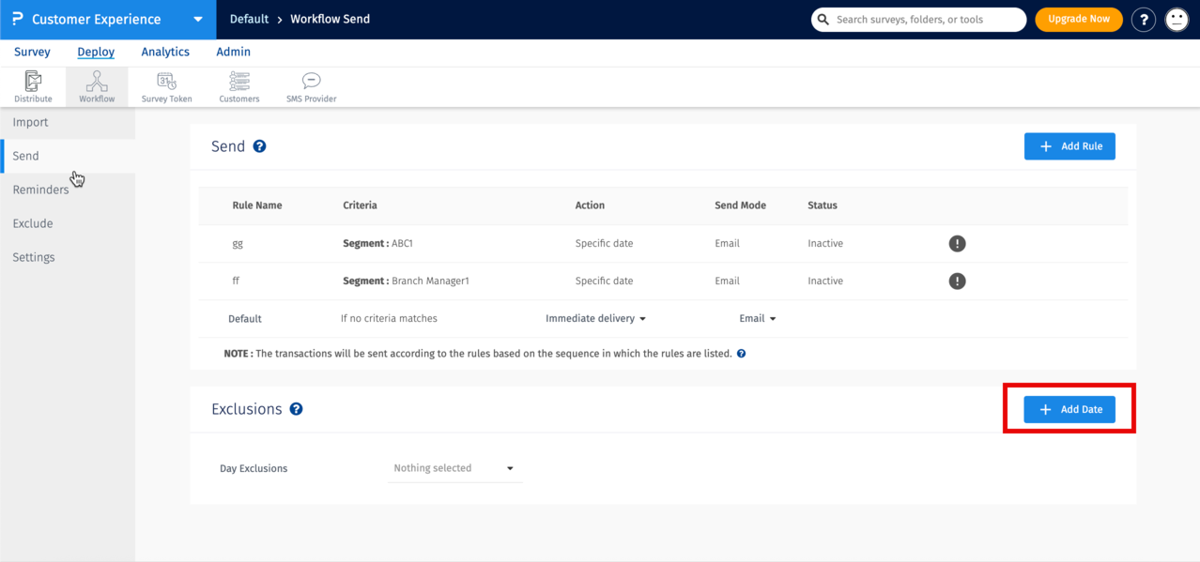Expand the Day Exclusions selector
1200x562 pixels.
[x=454, y=467]
